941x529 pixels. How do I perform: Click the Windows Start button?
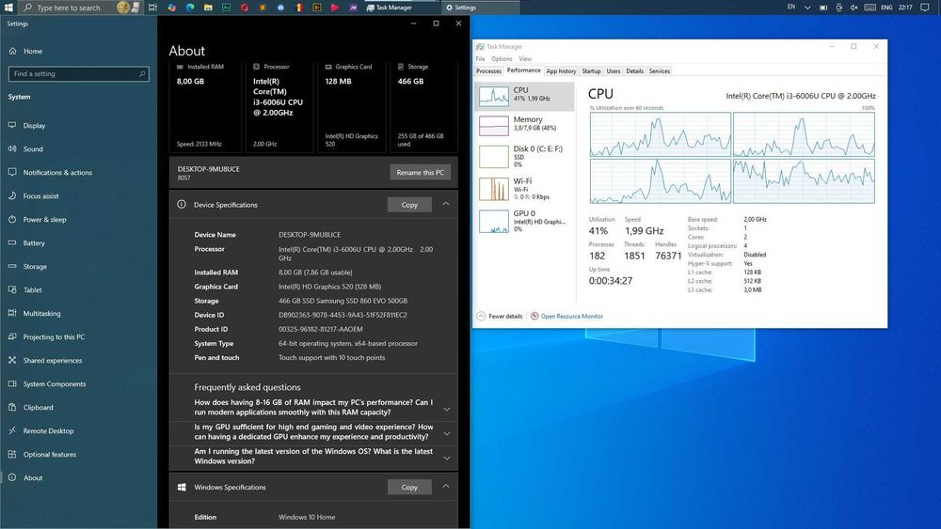coord(8,8)
